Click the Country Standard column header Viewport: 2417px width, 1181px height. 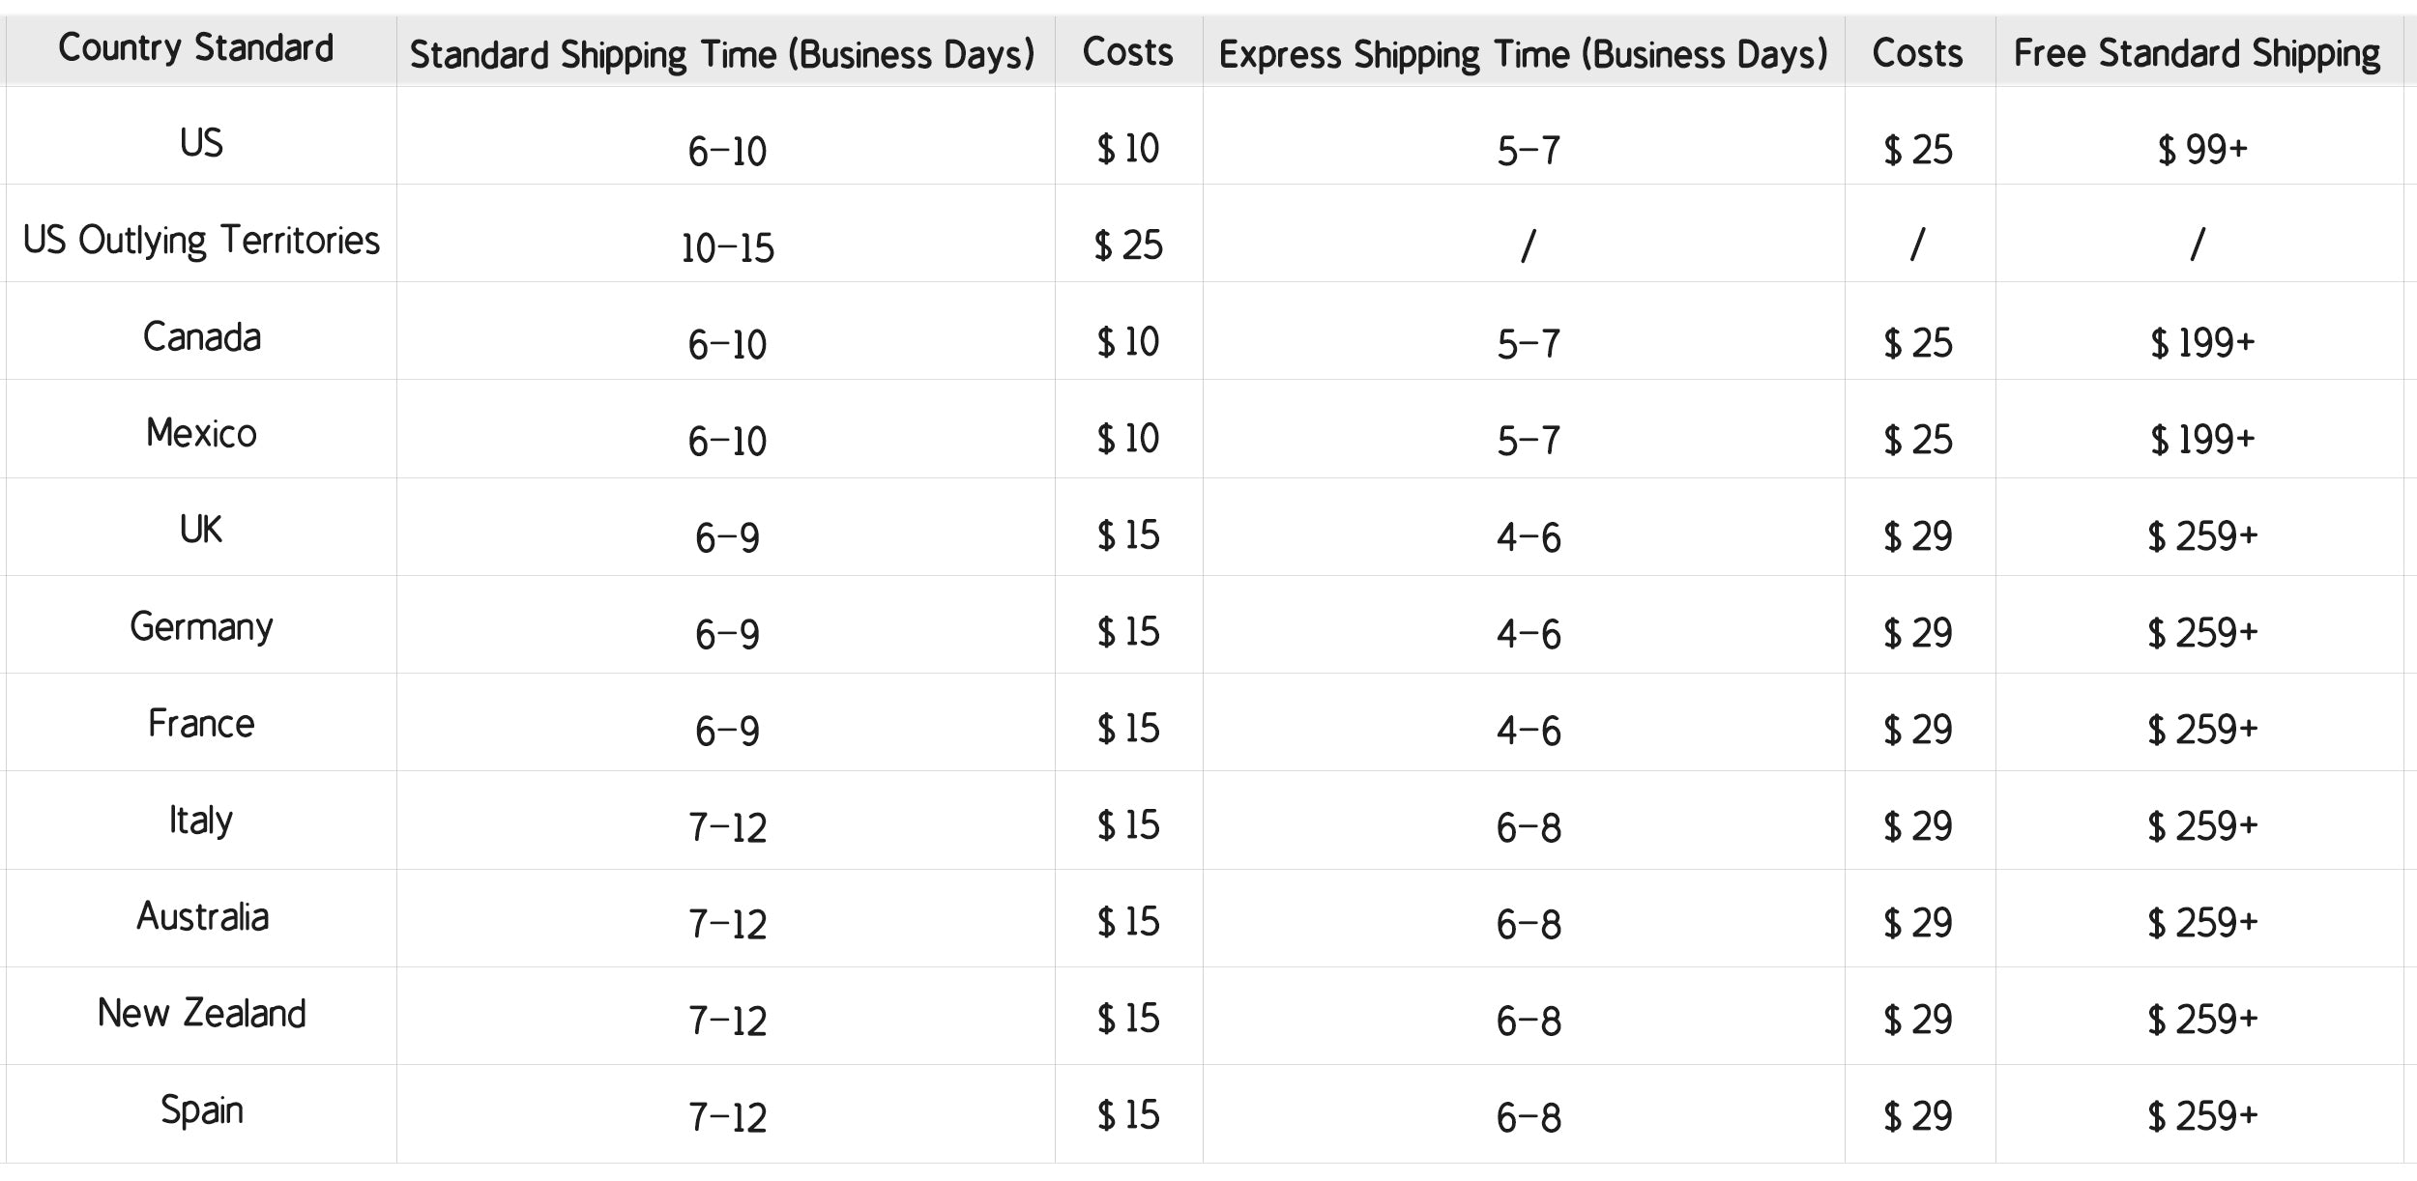click(x=196, y=48)
